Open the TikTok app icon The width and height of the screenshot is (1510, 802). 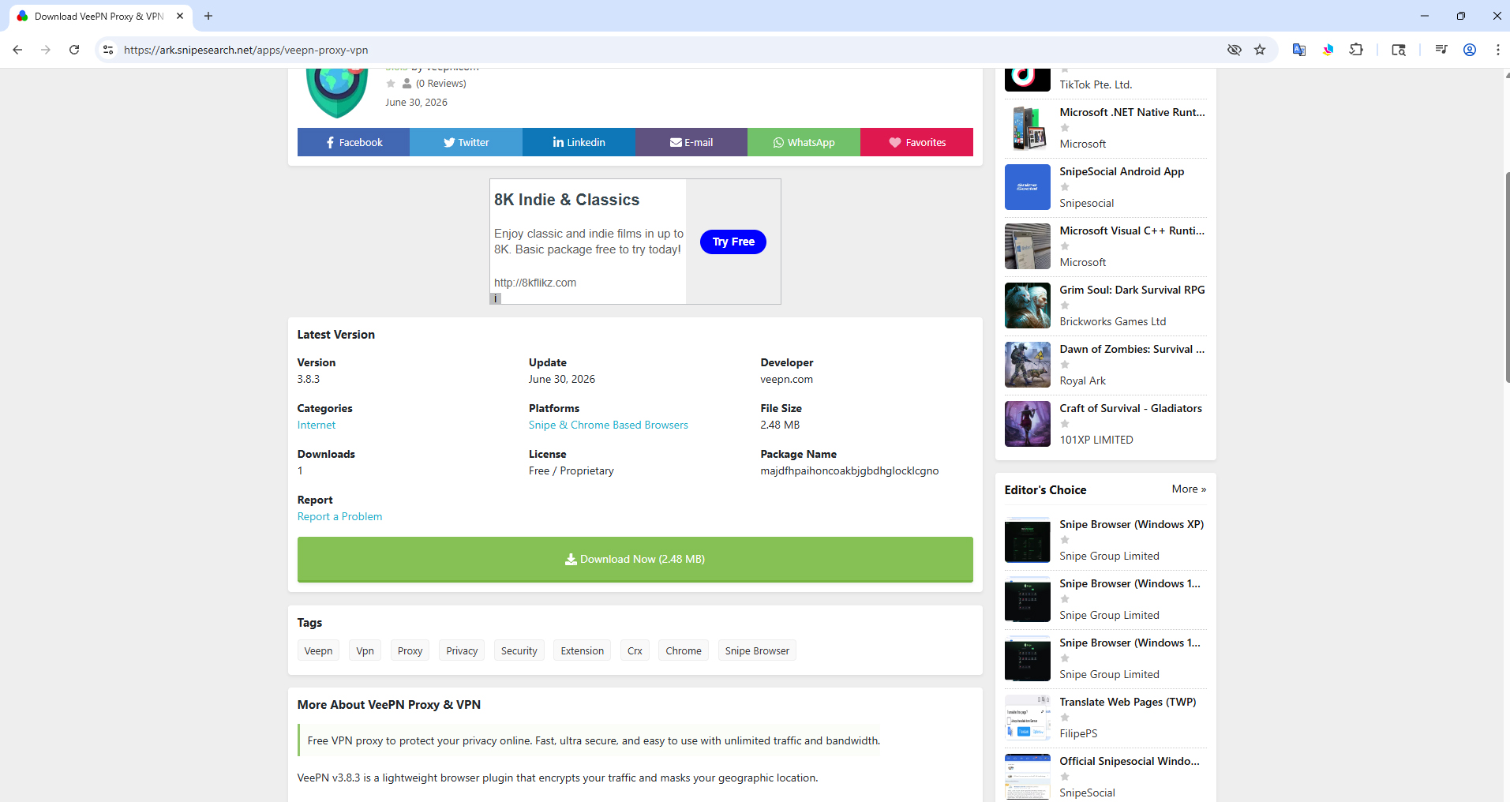(1028, 80)
